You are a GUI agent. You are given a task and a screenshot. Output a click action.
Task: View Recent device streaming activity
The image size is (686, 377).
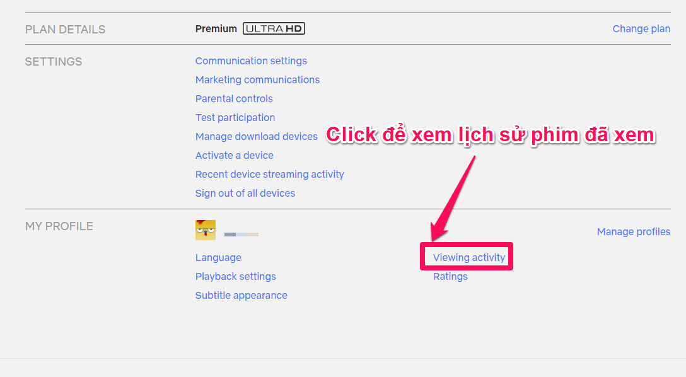click(x=269, y=174)
